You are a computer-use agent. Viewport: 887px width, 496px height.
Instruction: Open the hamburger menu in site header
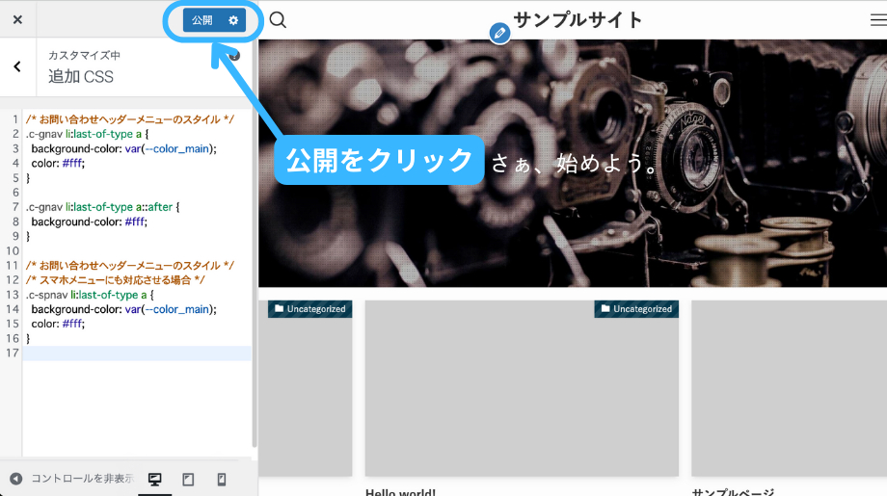[877, 20]
